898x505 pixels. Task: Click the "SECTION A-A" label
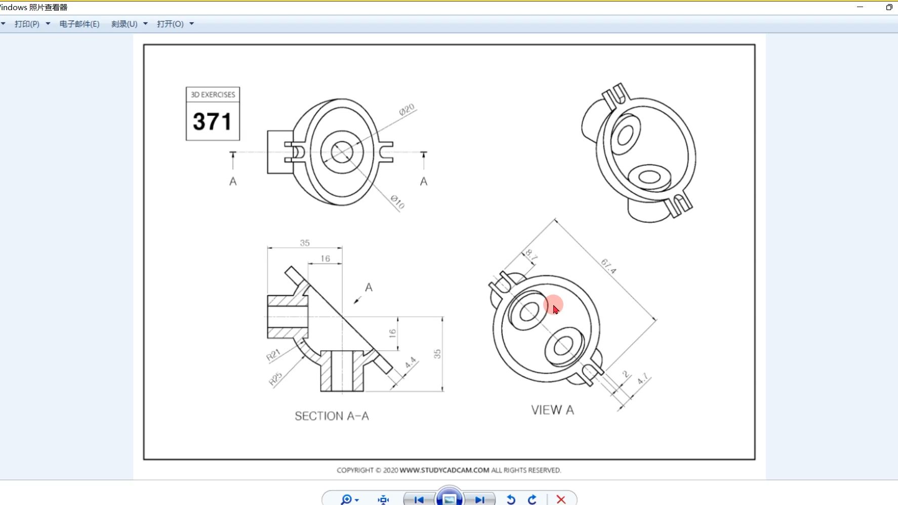point(332,416)
